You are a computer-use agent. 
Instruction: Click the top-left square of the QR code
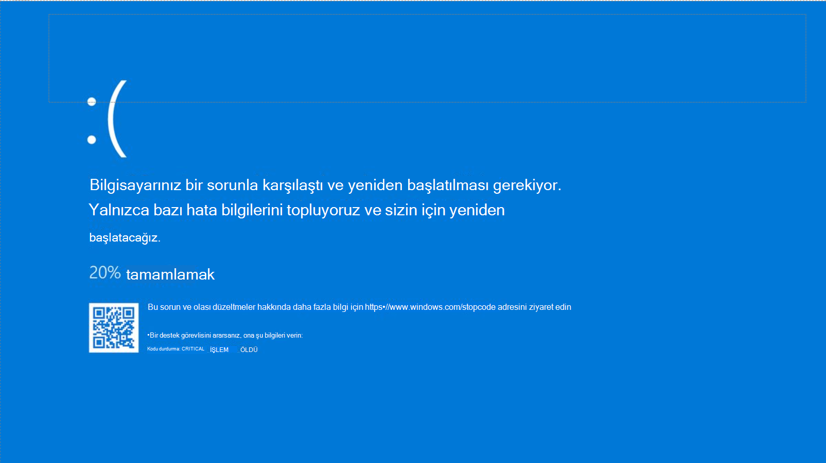click(x=99, y=312)
